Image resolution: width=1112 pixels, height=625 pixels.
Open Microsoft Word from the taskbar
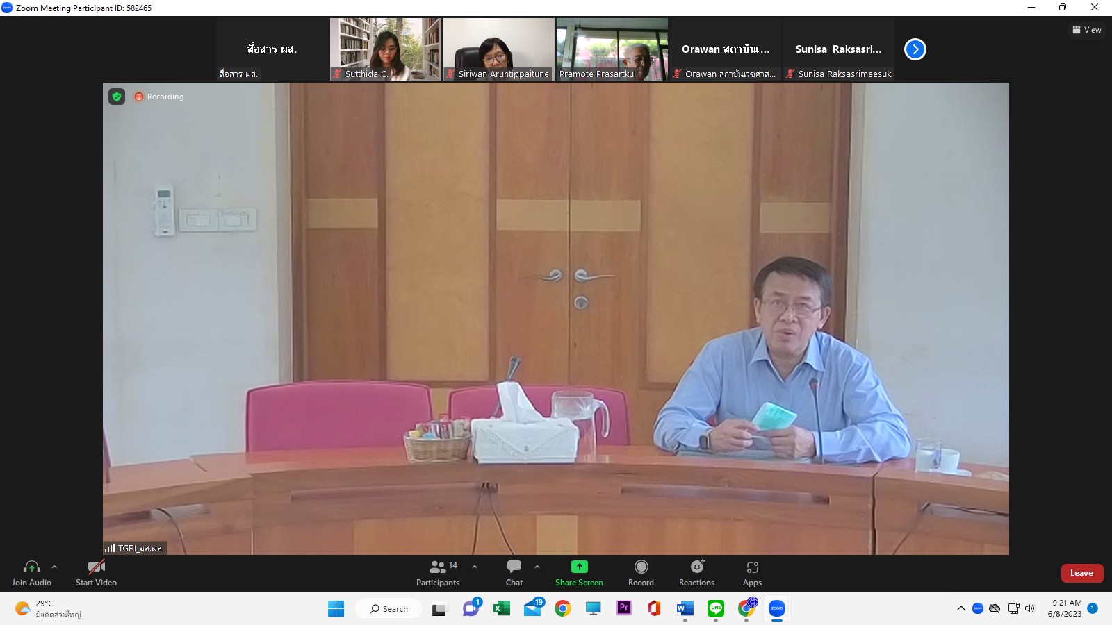(685, 609)
